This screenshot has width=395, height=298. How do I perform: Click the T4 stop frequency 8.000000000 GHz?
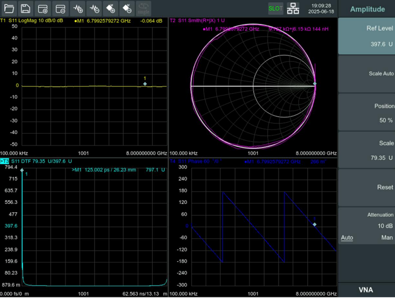pos(316,294)
